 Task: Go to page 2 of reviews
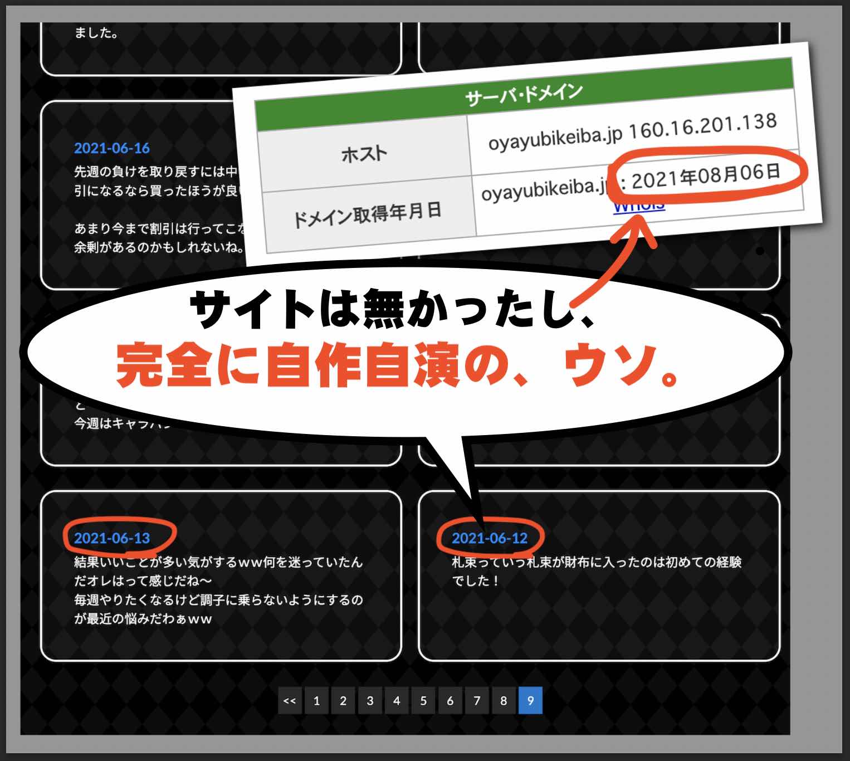(x=343, y=702)
